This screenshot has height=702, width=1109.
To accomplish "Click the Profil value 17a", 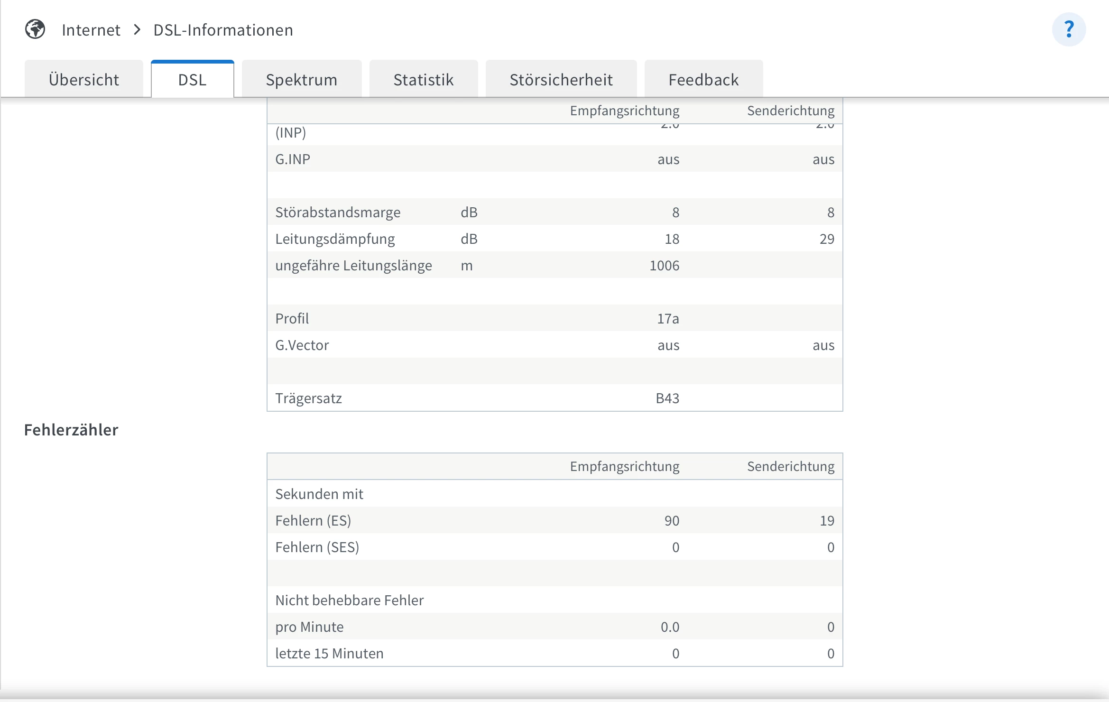I will point(667,318).
